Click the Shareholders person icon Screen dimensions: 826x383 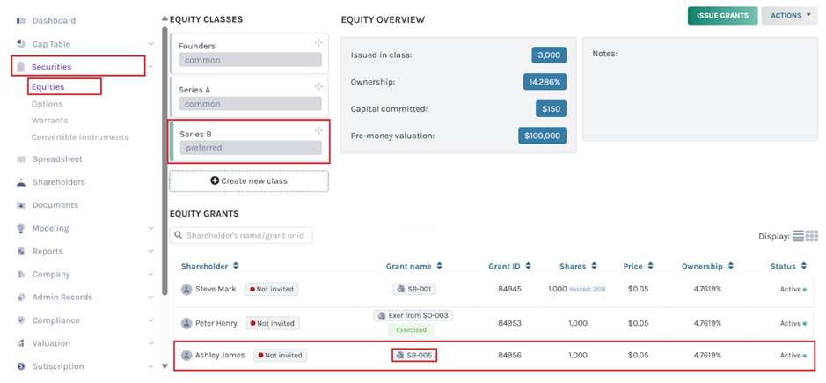[21, 182]
